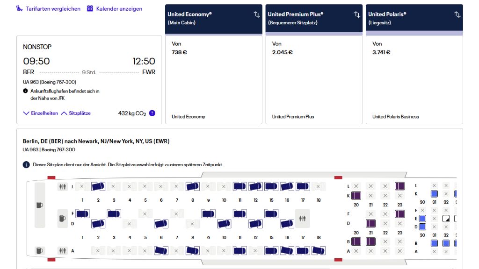The height and width of the screenshot is (269, 479).
Task: Click the info icon beside the seat map notice
Action: pyautogui.click(x=26, y=165)
